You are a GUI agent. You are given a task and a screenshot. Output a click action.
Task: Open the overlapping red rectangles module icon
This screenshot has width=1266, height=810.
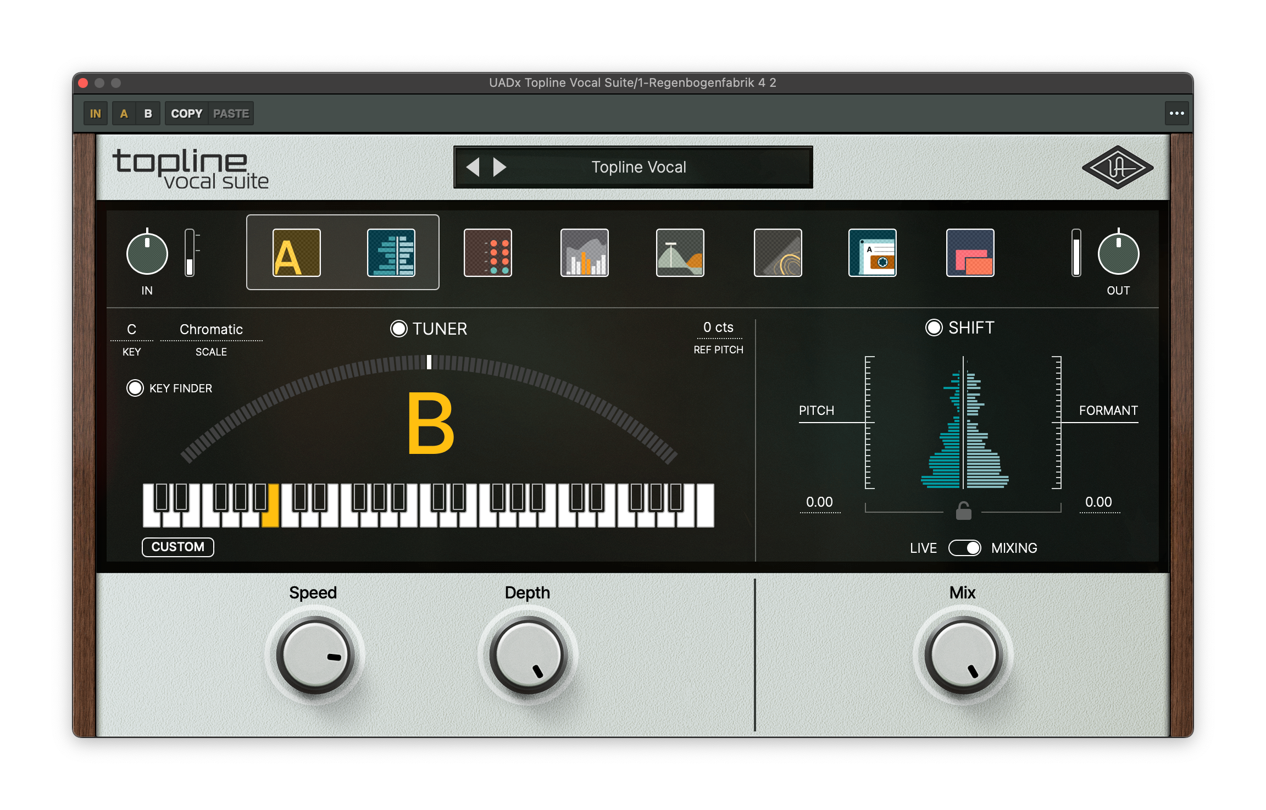(970, 253)
